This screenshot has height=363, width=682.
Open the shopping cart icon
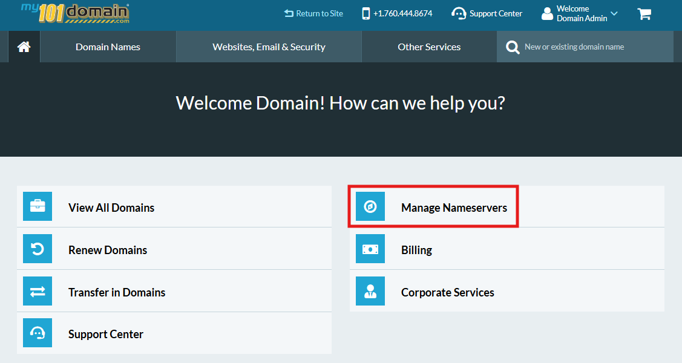coord(644,14)
